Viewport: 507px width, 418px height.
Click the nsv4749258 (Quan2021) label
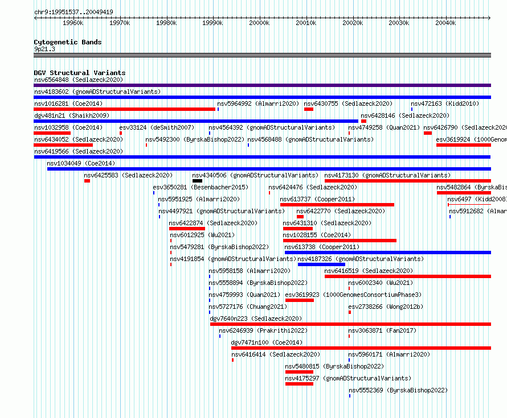[x=384, y=127]
